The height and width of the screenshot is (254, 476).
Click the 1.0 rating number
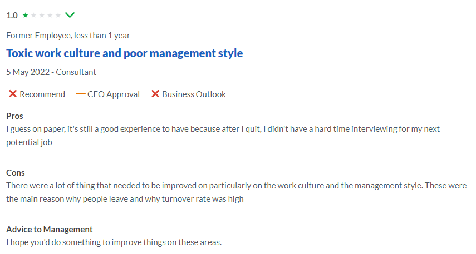(12, 16)
